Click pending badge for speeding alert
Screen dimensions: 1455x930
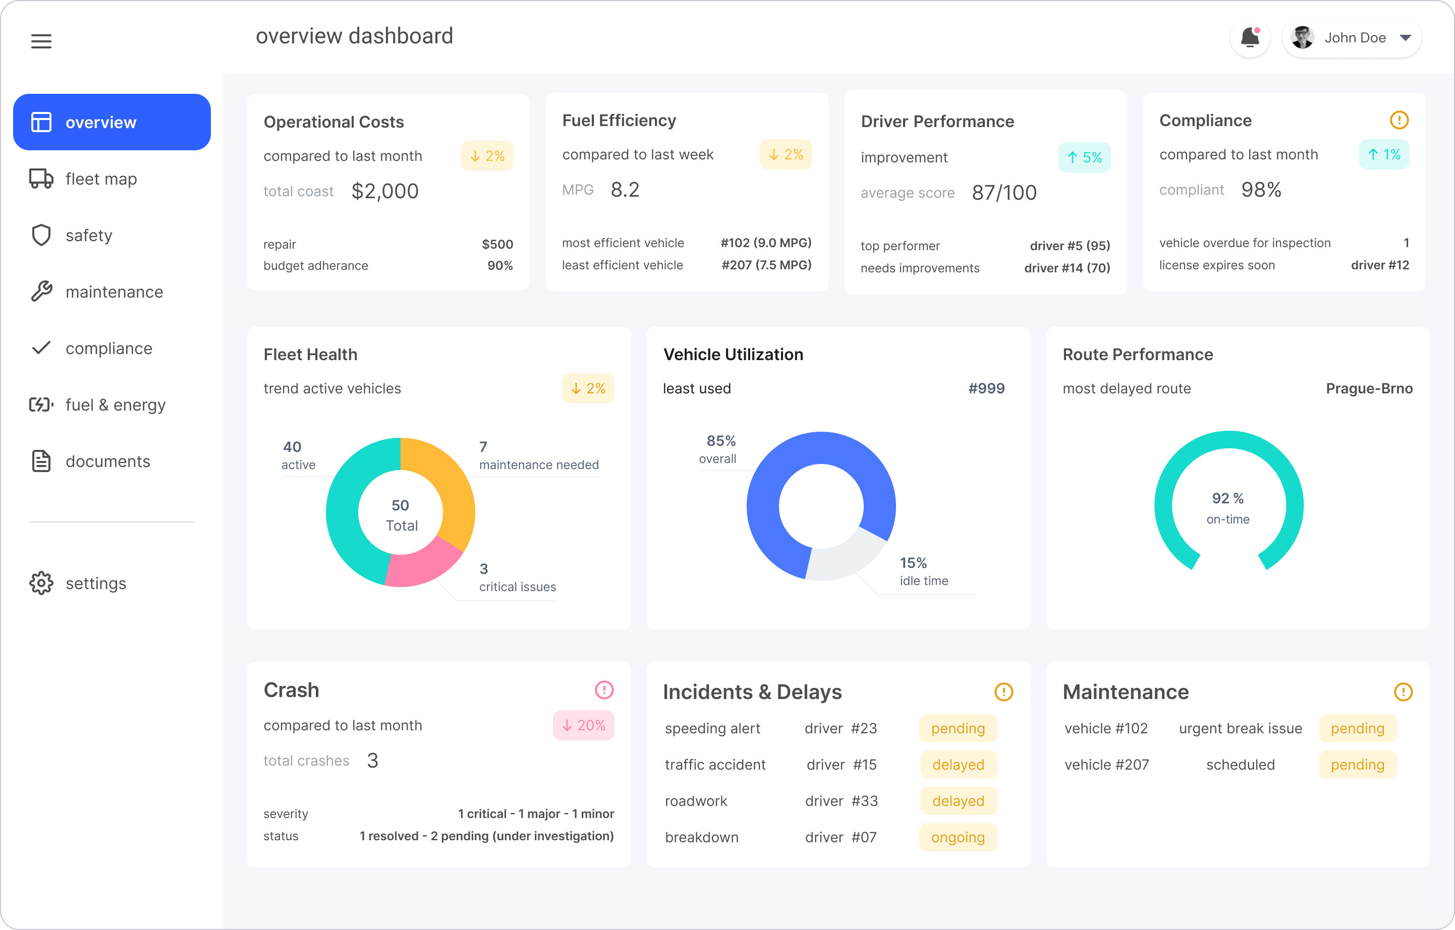pos(958,728)
